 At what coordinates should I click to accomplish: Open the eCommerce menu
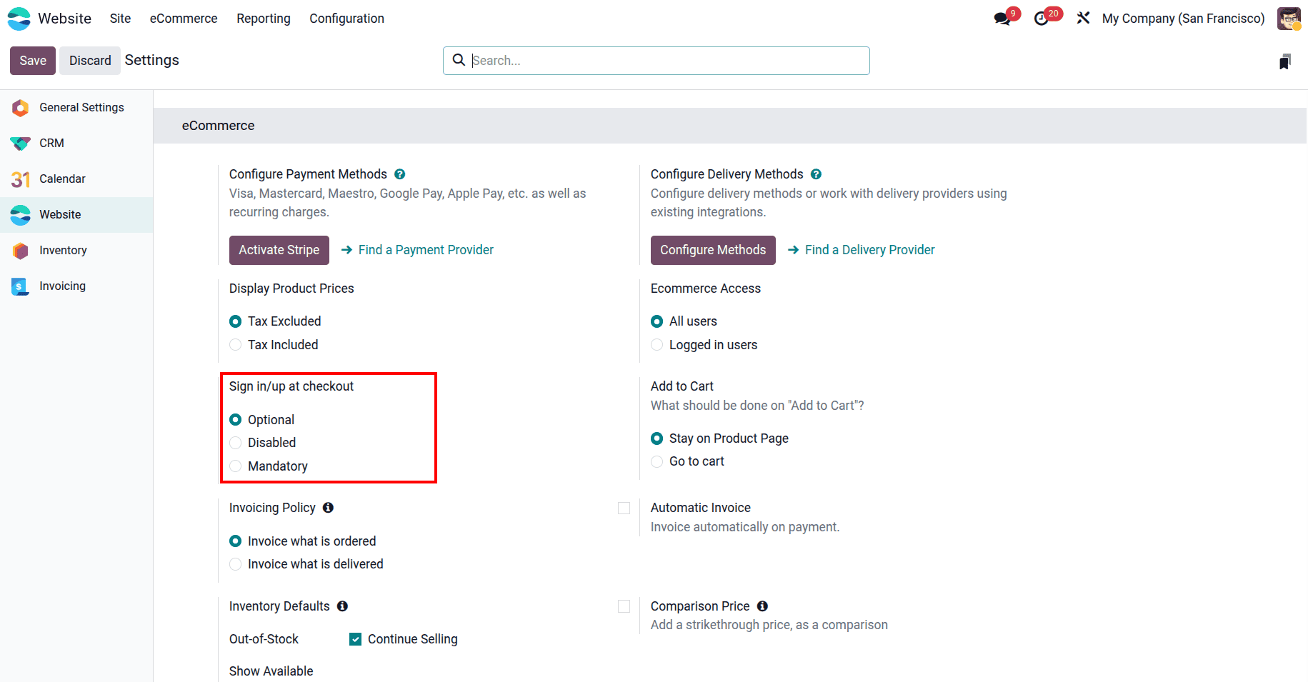[x=184, y=19]
